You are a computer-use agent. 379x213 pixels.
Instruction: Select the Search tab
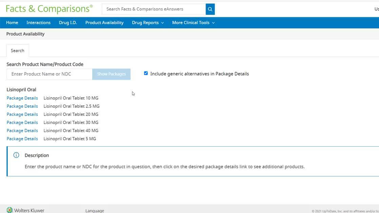click(x=17, y=51)
